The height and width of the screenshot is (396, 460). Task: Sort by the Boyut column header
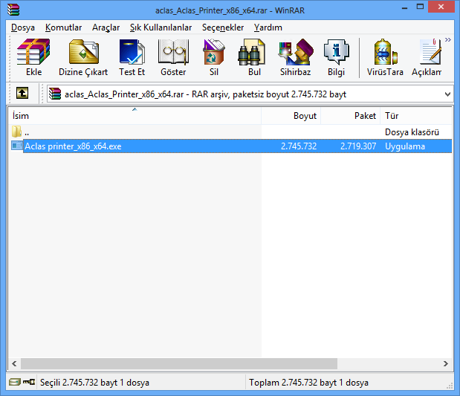coord(291,116)
